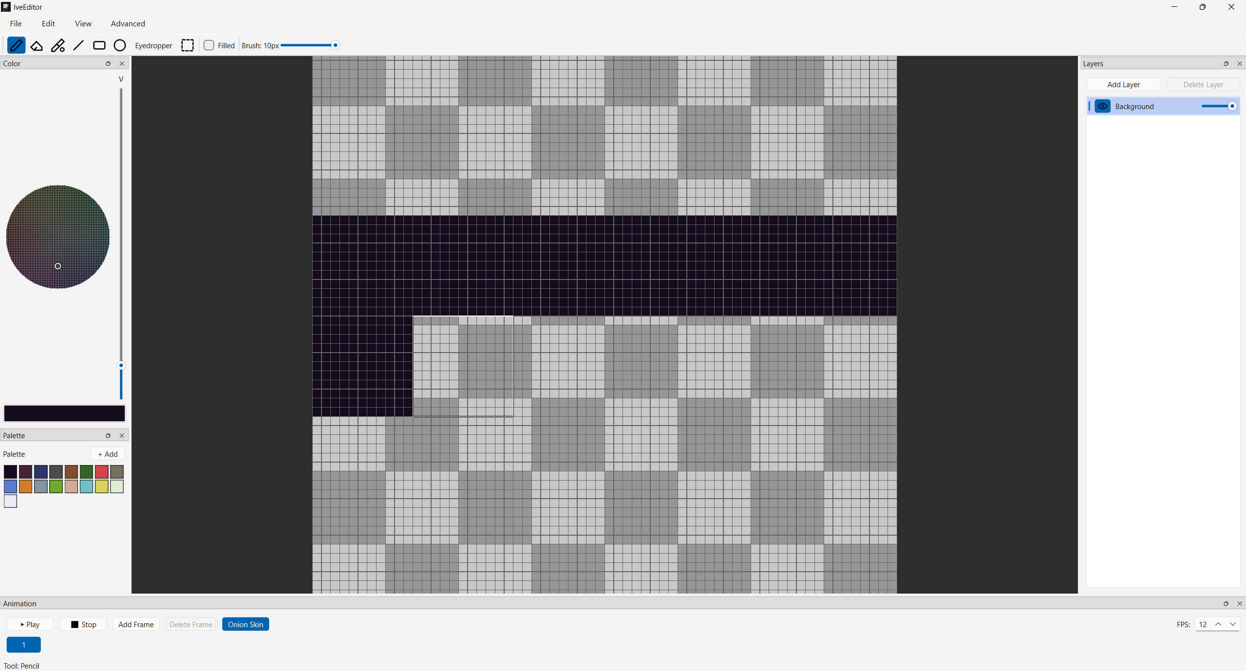The width and height of the screenshot is (1246, 671).
Task: Close the Color panel
Action: click(122, 63)
